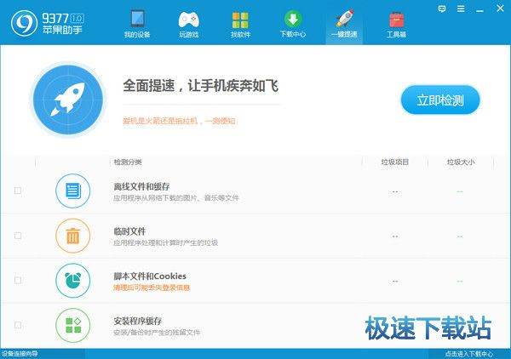Open the 我的设备 device tab

(136, 24)
